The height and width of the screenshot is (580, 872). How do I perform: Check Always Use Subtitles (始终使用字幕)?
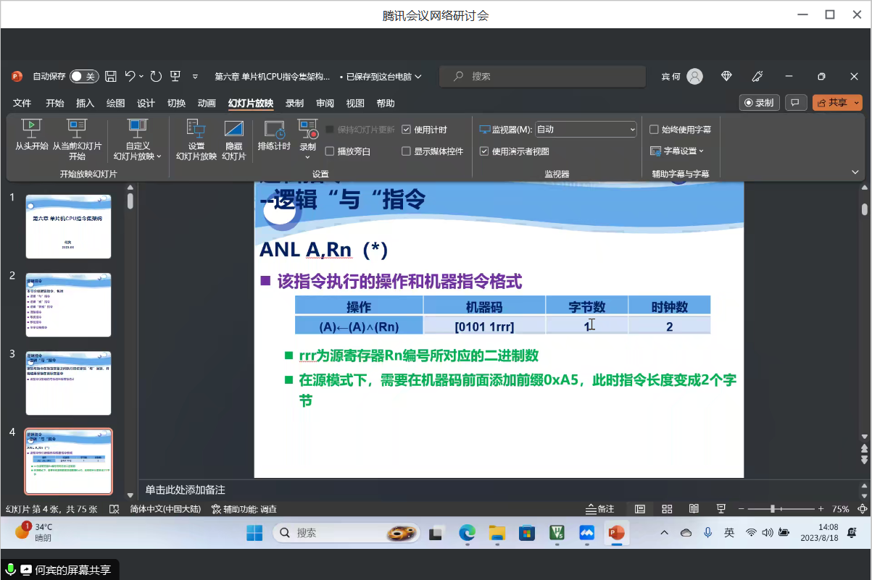point(654,130)
